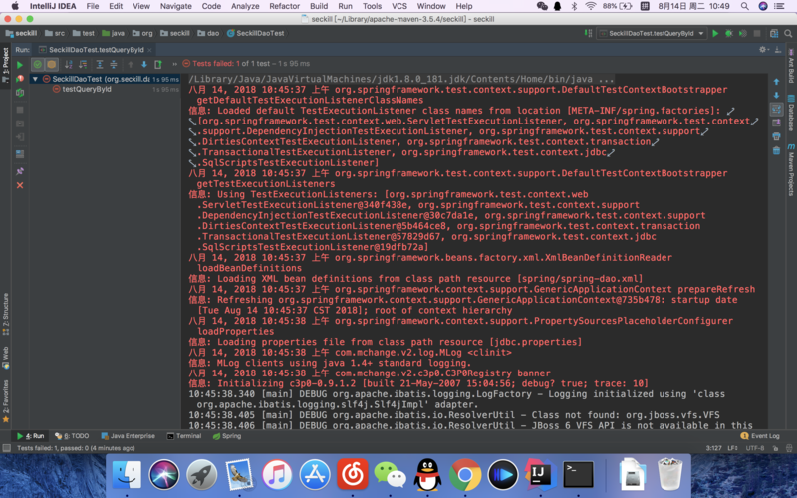Open the TODO tool window button

click(x=72, y=436)
